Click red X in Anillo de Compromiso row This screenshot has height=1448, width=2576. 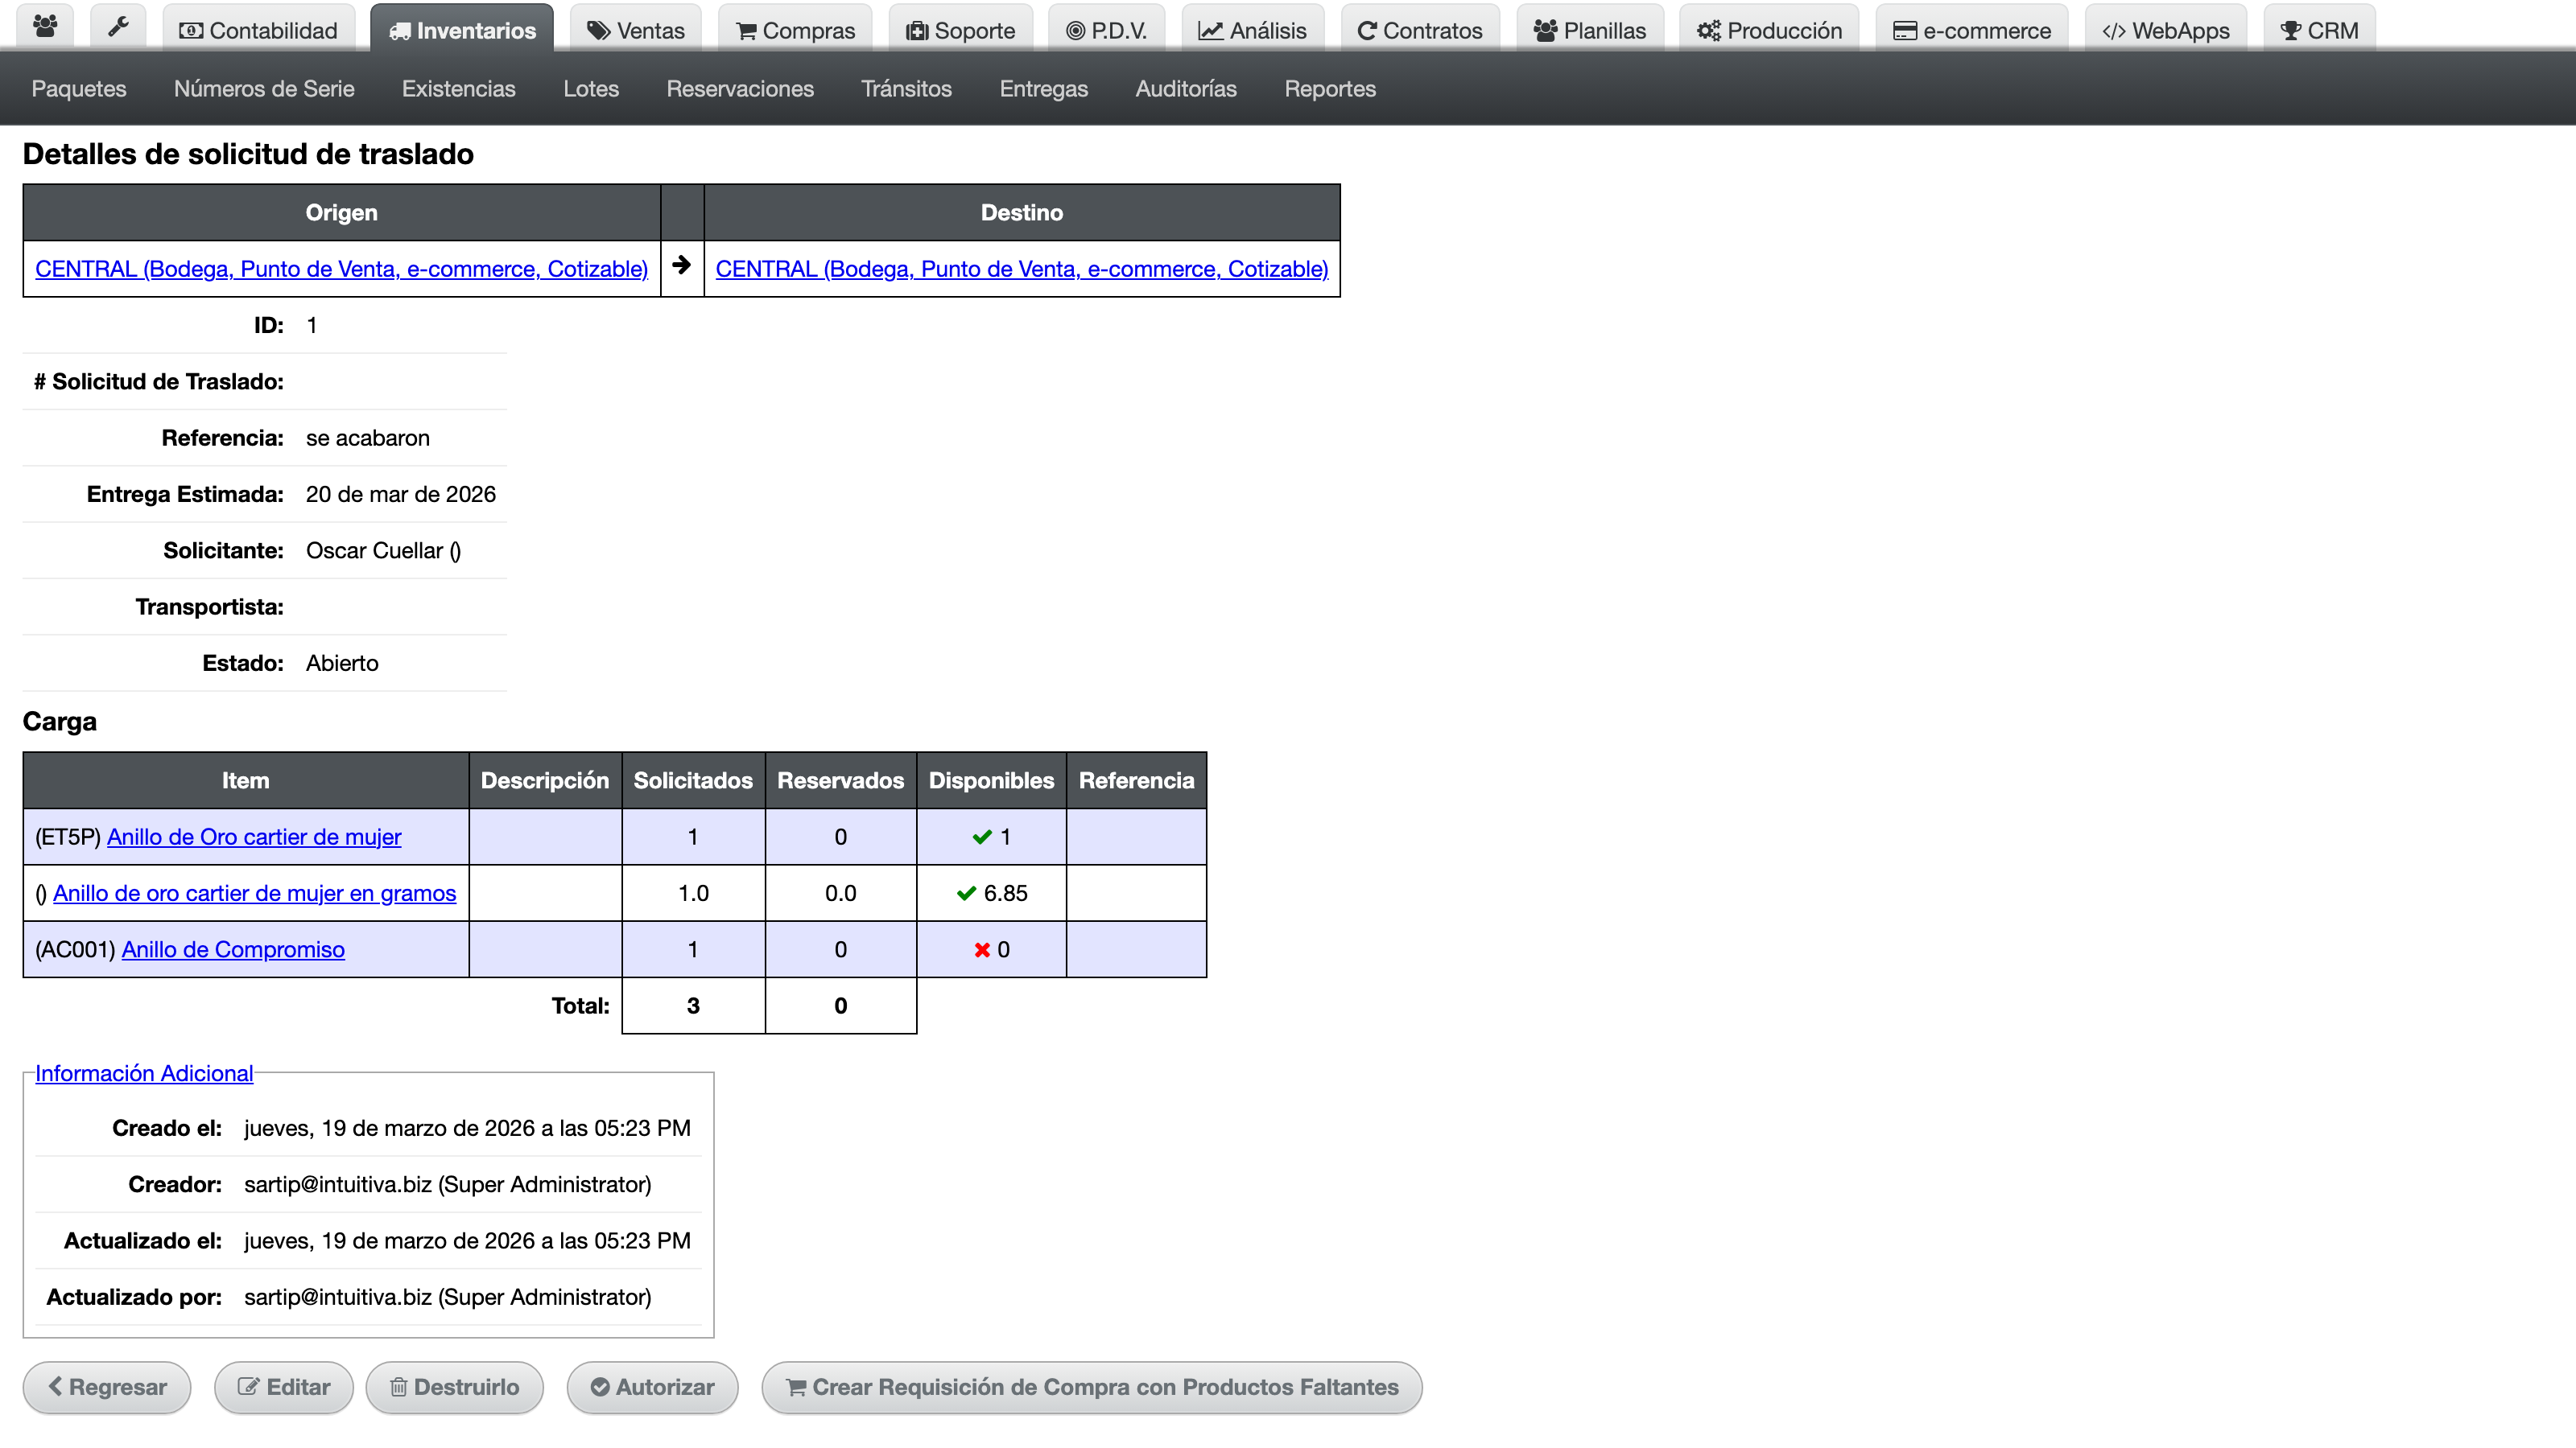pos(982,950)
